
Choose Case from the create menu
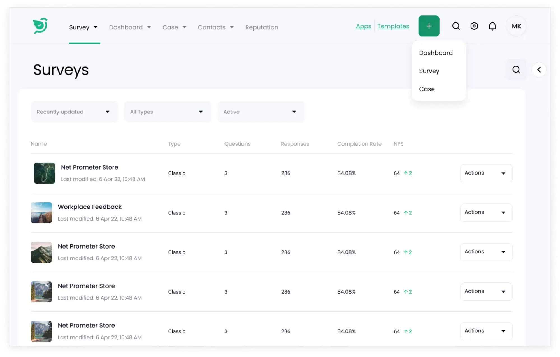427,89
